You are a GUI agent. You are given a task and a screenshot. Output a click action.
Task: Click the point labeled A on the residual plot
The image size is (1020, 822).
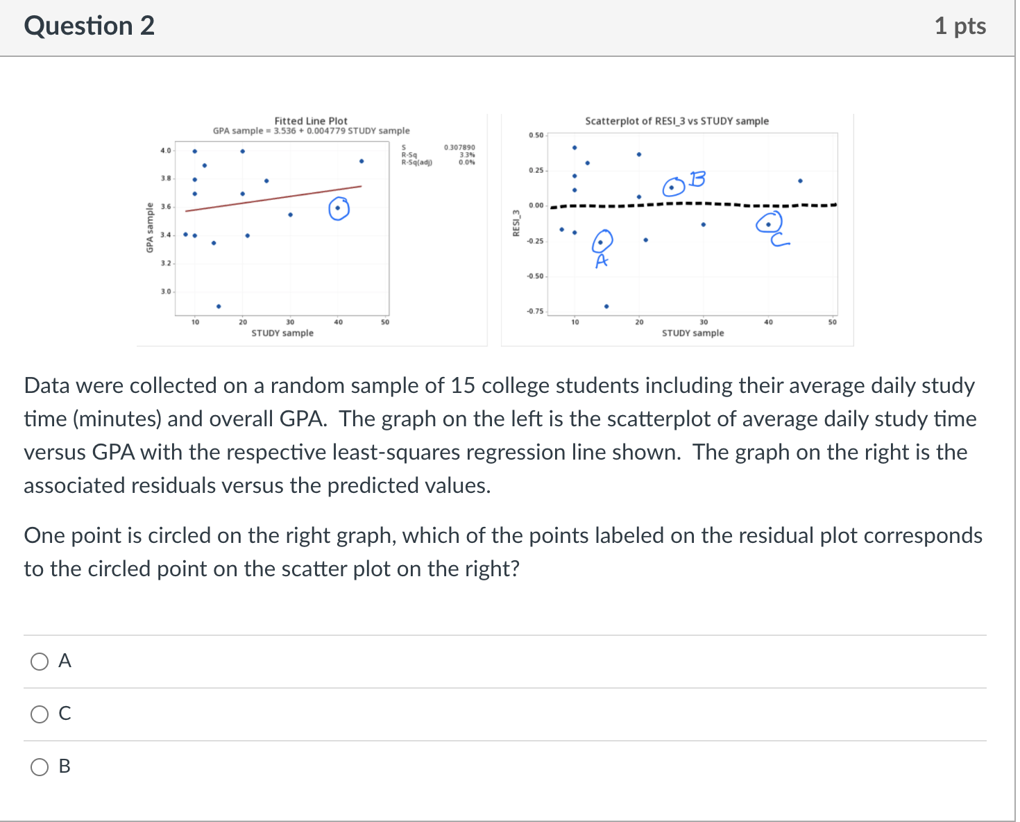tap(602, 242)
